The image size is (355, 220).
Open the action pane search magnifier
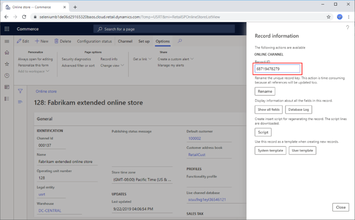pyautogui.click(x=180, y=41)
